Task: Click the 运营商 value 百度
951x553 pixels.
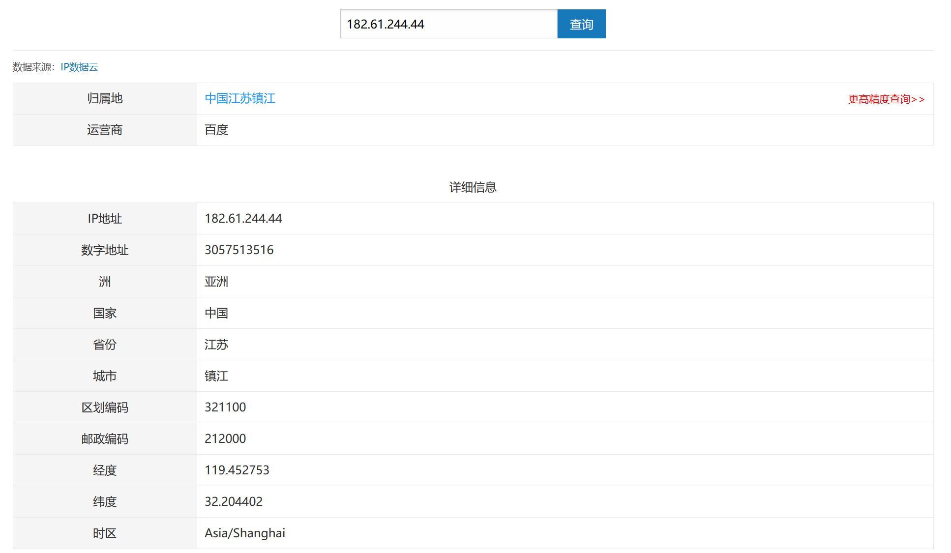Action: (216, 130)
